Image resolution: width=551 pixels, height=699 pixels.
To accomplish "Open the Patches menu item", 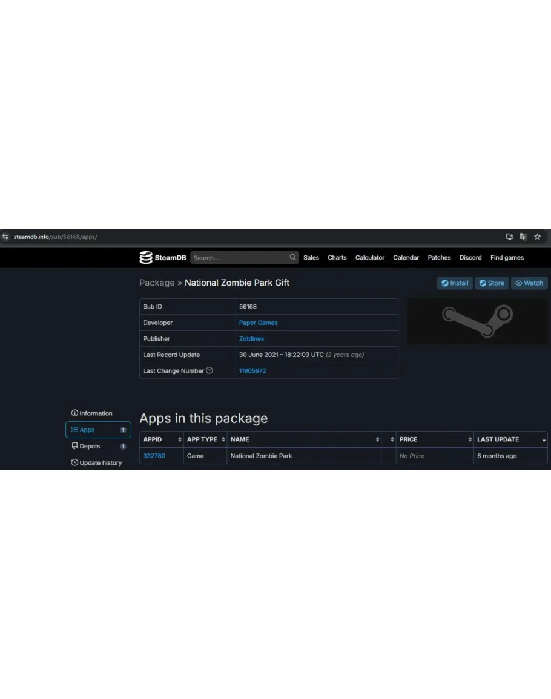I will [x=439, y=258].
